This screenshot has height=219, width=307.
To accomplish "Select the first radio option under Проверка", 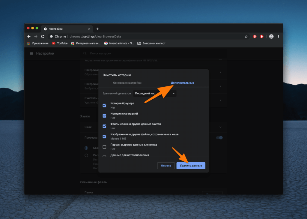I will coord(86,148).
